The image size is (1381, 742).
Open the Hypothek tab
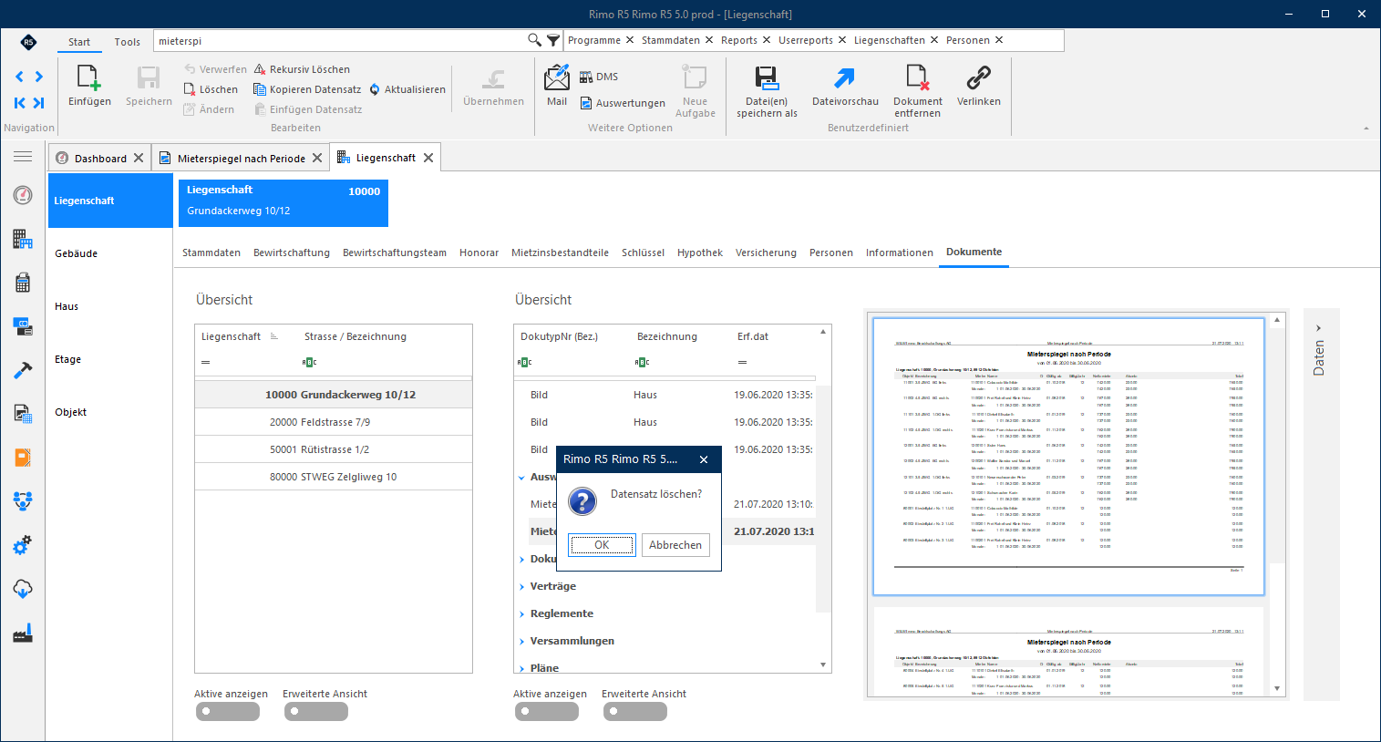coord(700,252)
